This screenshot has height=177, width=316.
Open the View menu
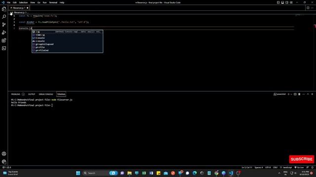pos(33,2)
